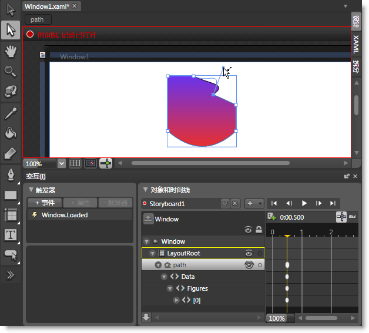This screenshot has width=369, height=333.
Task: Click the record keyframe icon beside time
Action: [271, 217]
